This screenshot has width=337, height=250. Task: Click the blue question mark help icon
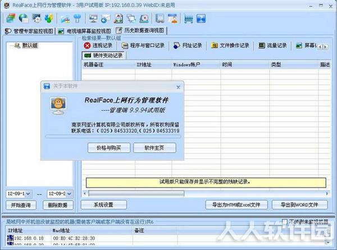coord(201,19)
